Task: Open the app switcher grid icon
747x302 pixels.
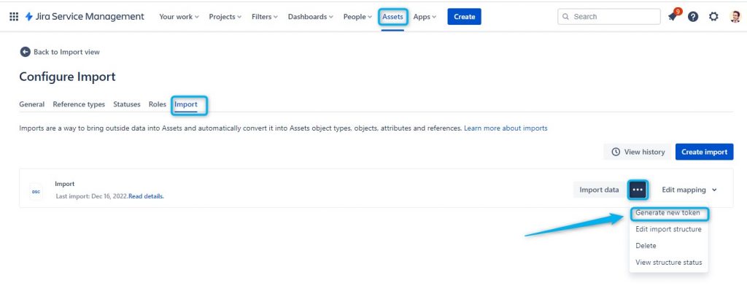Action: [x=14, y=17]
